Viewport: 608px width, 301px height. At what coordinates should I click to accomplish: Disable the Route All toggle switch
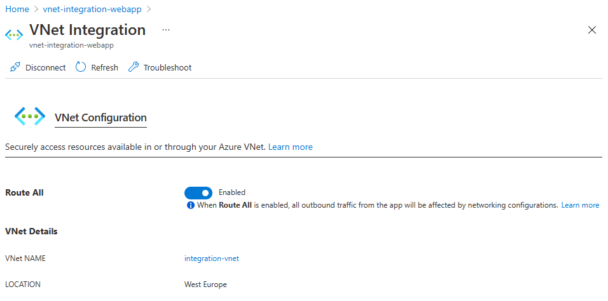198,192
